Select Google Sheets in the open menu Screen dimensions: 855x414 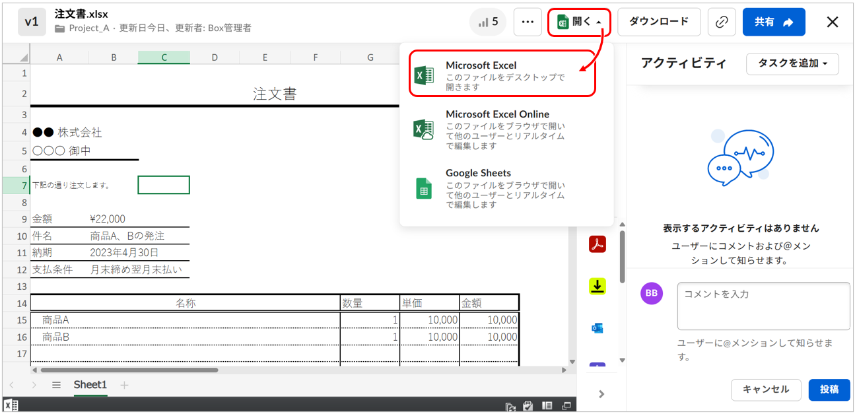(x=502, y=188)
